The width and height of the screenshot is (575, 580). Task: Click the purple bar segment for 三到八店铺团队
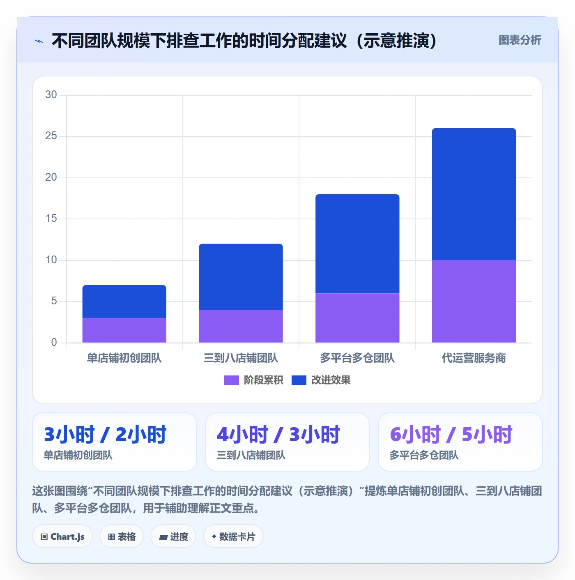click(x=241, y=326)
